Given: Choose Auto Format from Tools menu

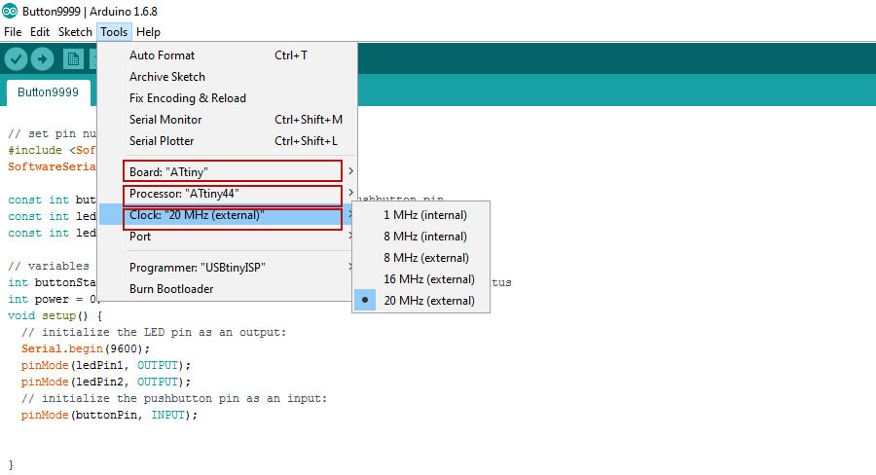Looking at the screenshot, I should pyautogui.click(x=228, y=55).
